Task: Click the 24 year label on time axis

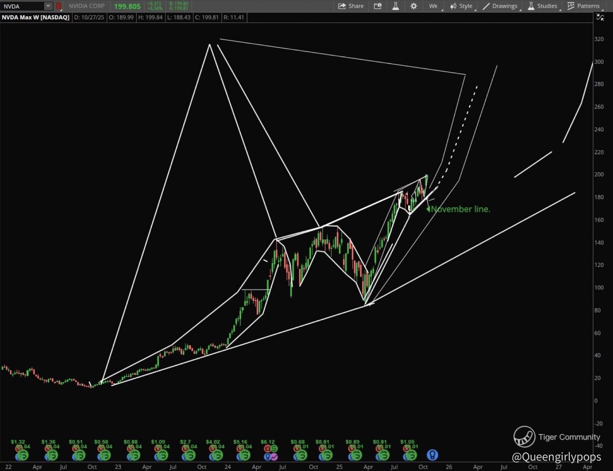Action: (x=228, y=467)
